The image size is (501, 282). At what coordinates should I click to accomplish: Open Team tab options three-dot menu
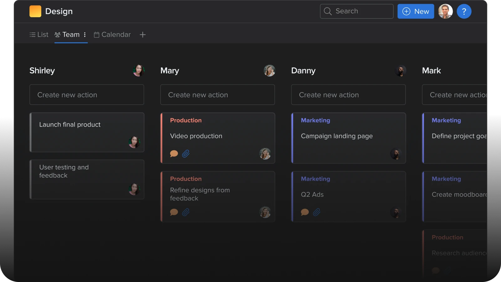85,35
